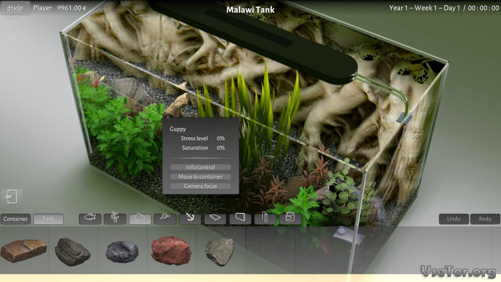Viewport: 501px width, 282px height.
Task: Choose the anchor decorations category
Action: [190, 219]
